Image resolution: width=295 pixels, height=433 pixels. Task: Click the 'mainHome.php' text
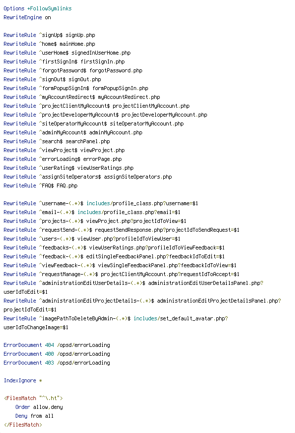click(x=78, y=44)
